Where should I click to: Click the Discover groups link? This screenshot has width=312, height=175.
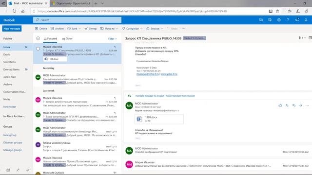pos(13,142)
